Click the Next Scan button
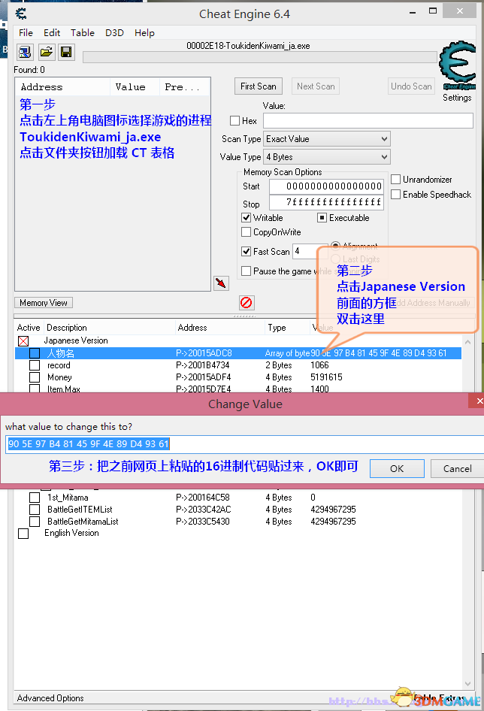The image size is (484, 711). (x=316, y=86)
